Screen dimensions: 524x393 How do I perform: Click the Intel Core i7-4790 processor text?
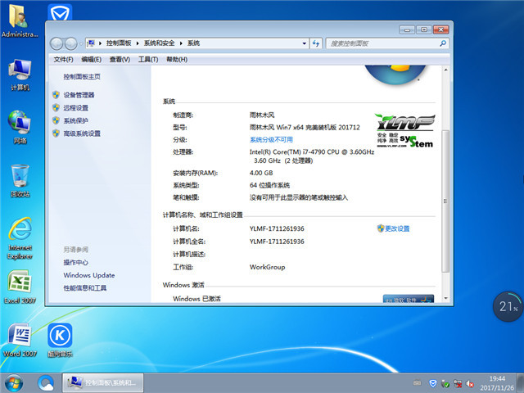(312, 156)
